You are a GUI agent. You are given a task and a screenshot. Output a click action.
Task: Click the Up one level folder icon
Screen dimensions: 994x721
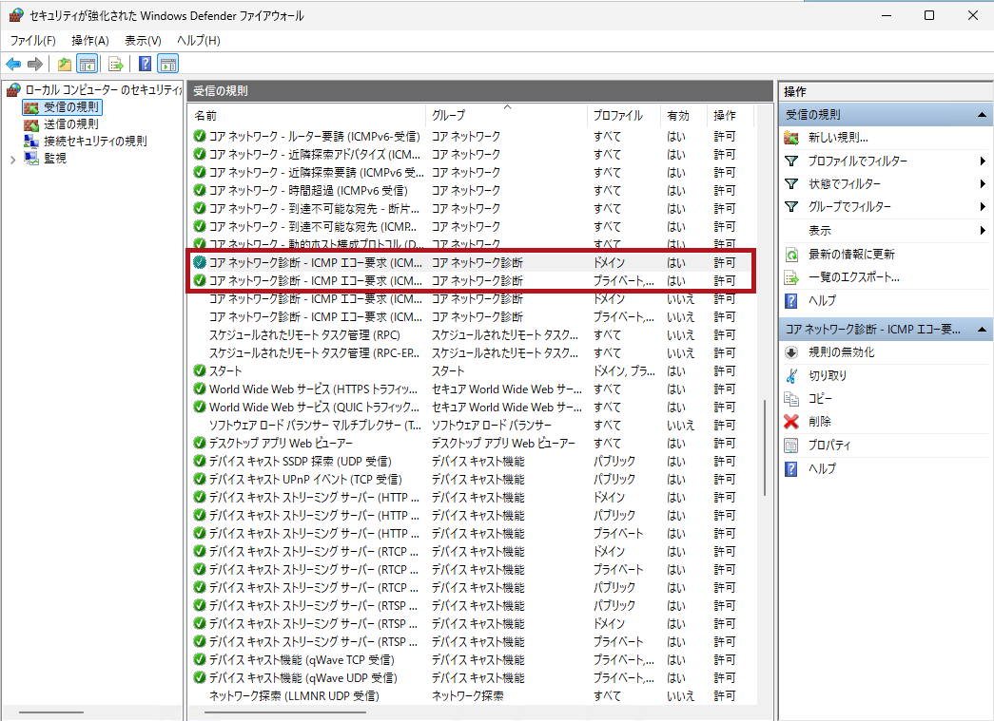coord(64,64)
